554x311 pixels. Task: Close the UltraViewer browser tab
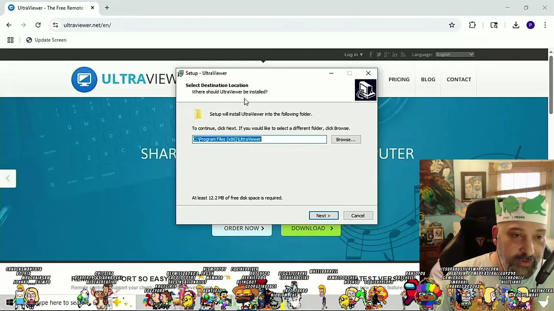(92, 8)
